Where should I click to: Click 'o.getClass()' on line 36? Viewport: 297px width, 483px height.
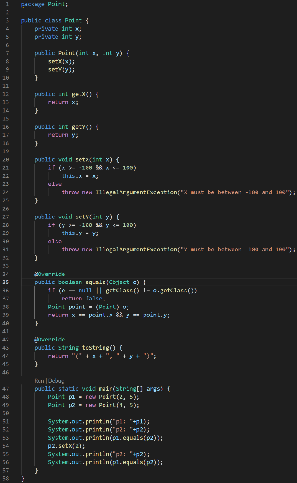click(173, 291)
